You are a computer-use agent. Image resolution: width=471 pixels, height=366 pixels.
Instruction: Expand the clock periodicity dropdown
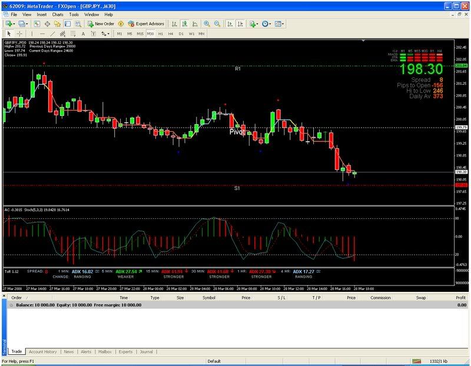click(x=270, y=24)
